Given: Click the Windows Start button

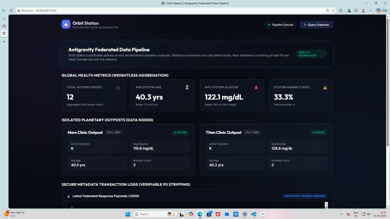Looking at the screenshot, I should (128, 214).
